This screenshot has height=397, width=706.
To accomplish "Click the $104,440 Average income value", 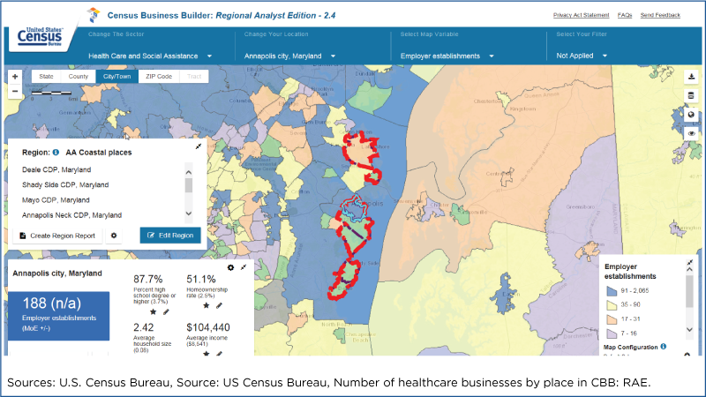I will (208, 327).
